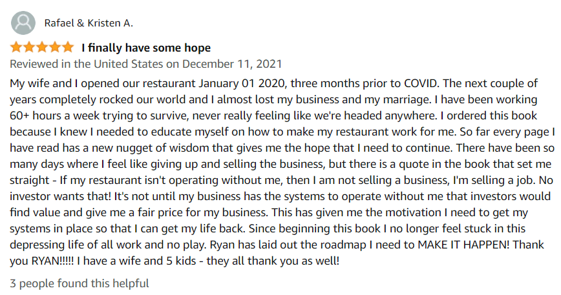This screenshot has width=561, height=295.
Task: Click the fifth (last) orange rating star
Action: pyautogui.click(x=68, y=47)
